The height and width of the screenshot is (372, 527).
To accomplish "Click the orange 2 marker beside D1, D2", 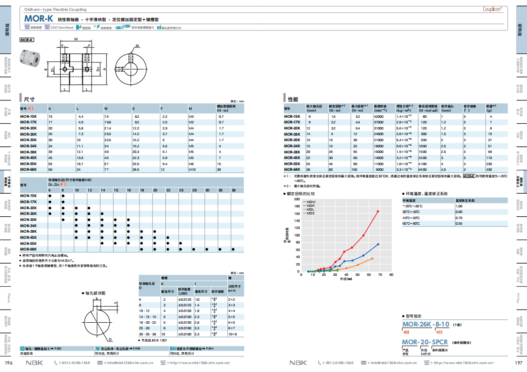I will click(x=63, y=184).
